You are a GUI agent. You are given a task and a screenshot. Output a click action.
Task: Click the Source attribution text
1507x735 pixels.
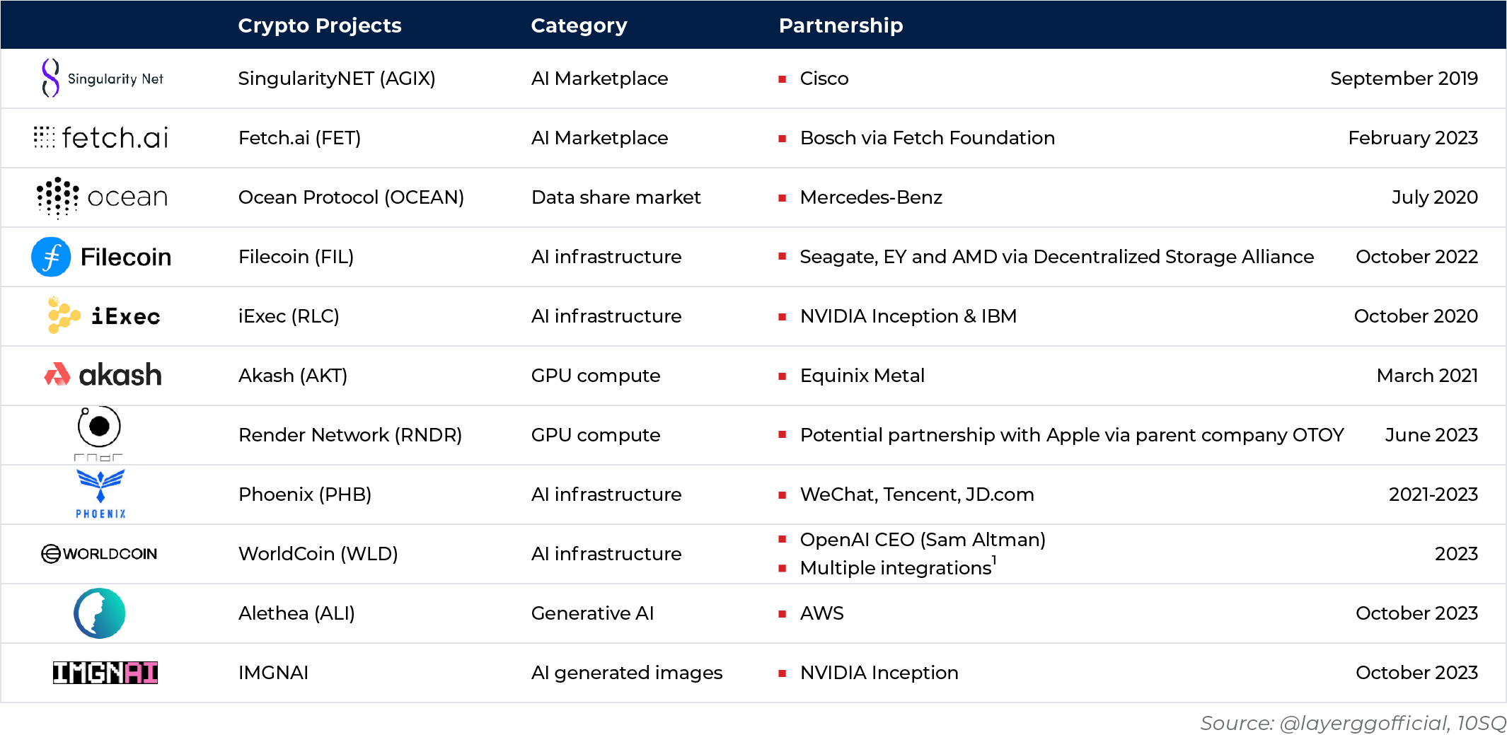click(x=1353, y=723)
